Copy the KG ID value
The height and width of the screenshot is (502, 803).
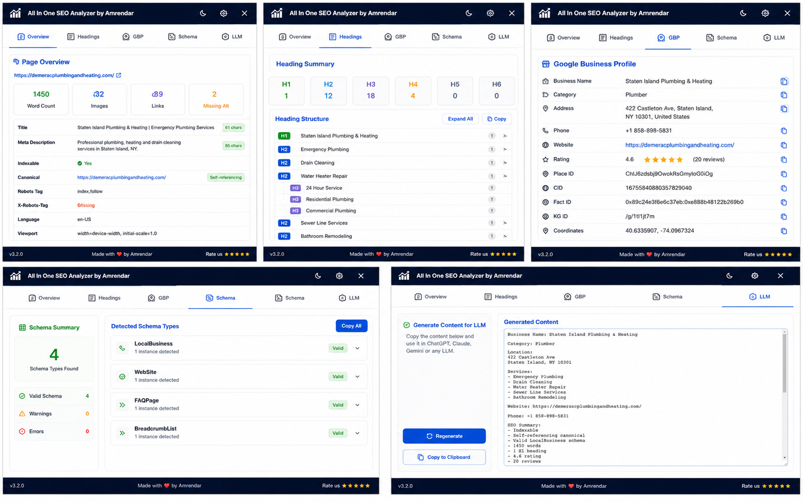[784, 217]
